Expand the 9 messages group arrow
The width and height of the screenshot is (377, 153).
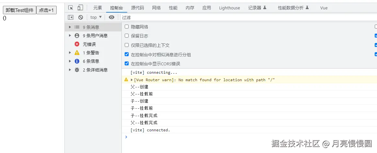70,27
